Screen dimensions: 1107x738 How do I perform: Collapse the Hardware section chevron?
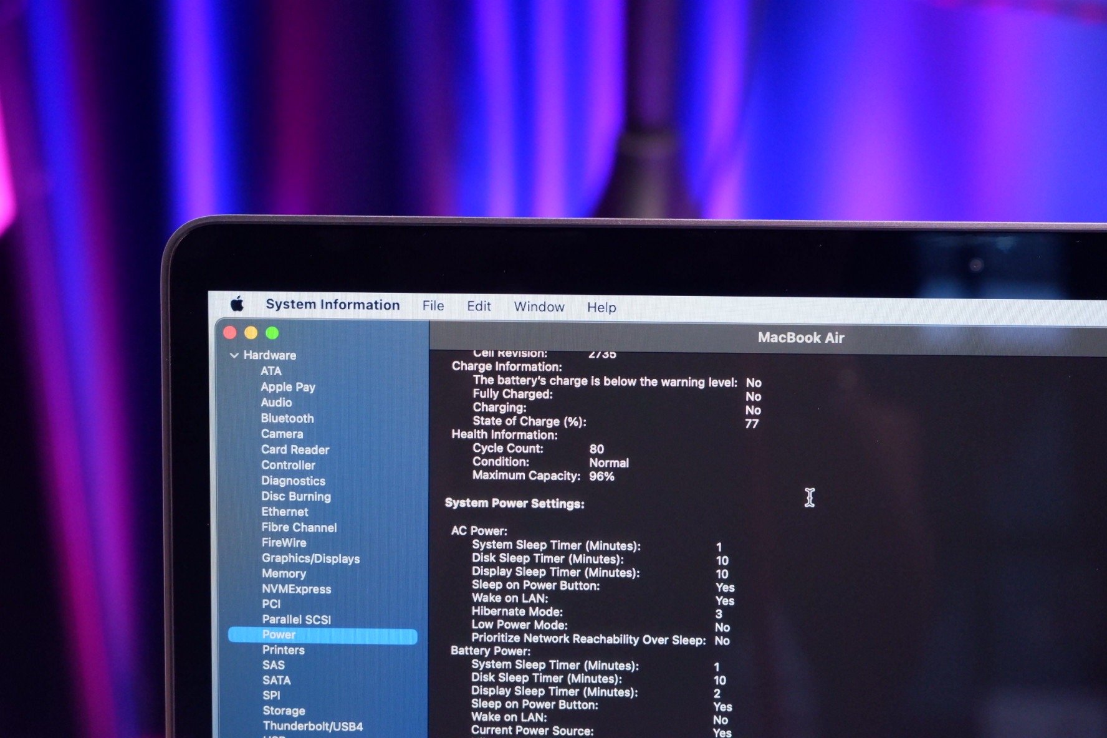point(234,355)
